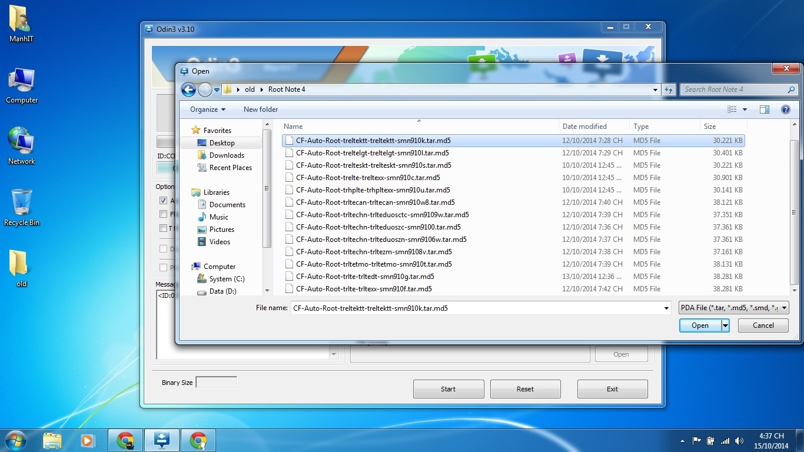Open Windows Media Player from taskbar

pos(88,440)
